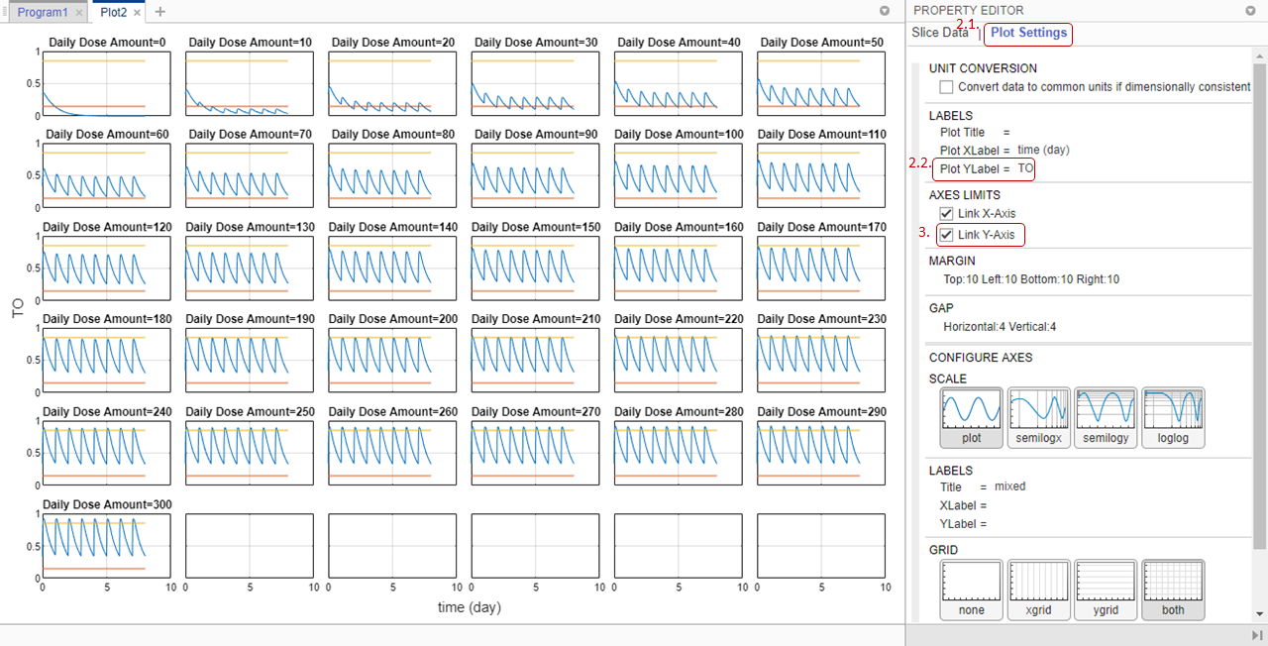Viewport: 1268px width, 646px height.
Task: Add a new tab with plus icon
Action: coord(160,12)
